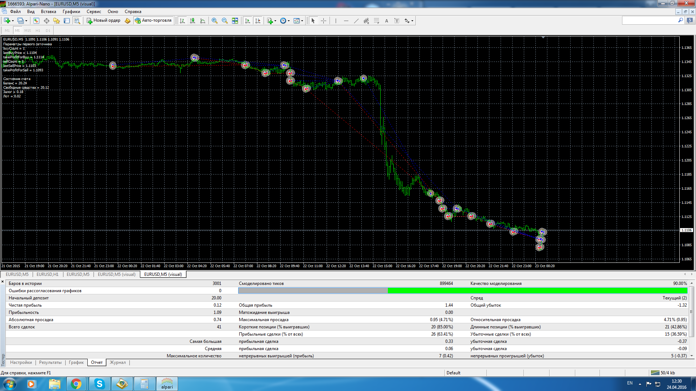Switch timeframe to M15
This screenshot has height=391, width=696.
(x=28, y=31)
